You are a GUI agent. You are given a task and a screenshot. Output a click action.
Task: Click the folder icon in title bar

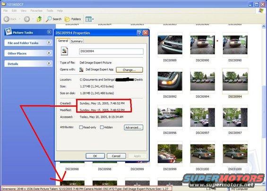point(4,4)
